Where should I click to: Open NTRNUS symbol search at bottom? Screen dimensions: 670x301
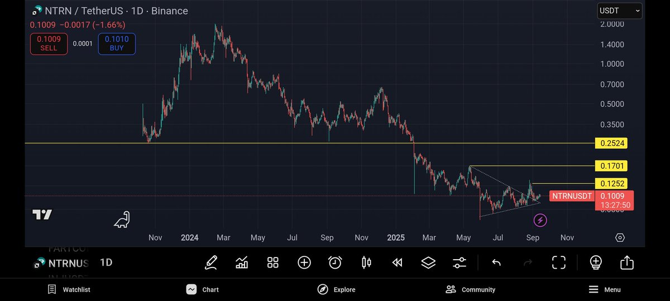(x=61, y=263)
